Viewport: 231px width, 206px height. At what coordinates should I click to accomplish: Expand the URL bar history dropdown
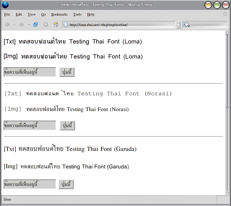pos(178,25)
